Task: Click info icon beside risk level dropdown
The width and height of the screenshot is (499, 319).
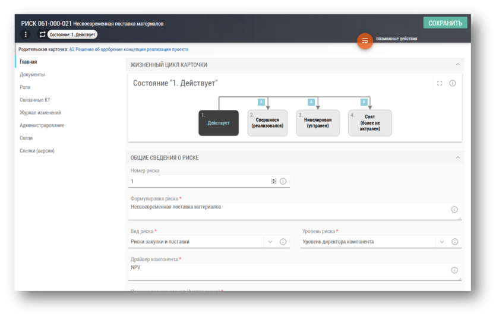Action: 454,242
